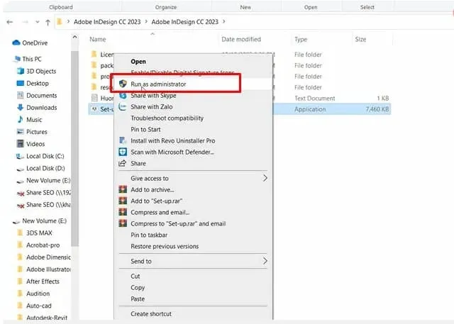Select the lower New Volume (E:) root entry
This screenshot has width=454, height=324.
coord(44,221)
